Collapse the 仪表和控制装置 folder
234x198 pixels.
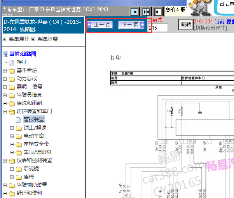coord(5,161)
